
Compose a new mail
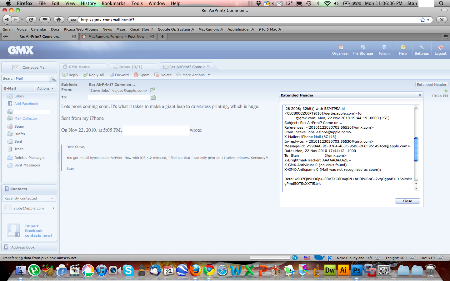pyautogui.click(x=29, y=67)
